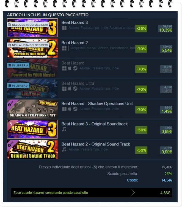Click Steam icon in Shadow Operations Unit row
The width and height of the screenshot is (182, 207).
point(75,109)
